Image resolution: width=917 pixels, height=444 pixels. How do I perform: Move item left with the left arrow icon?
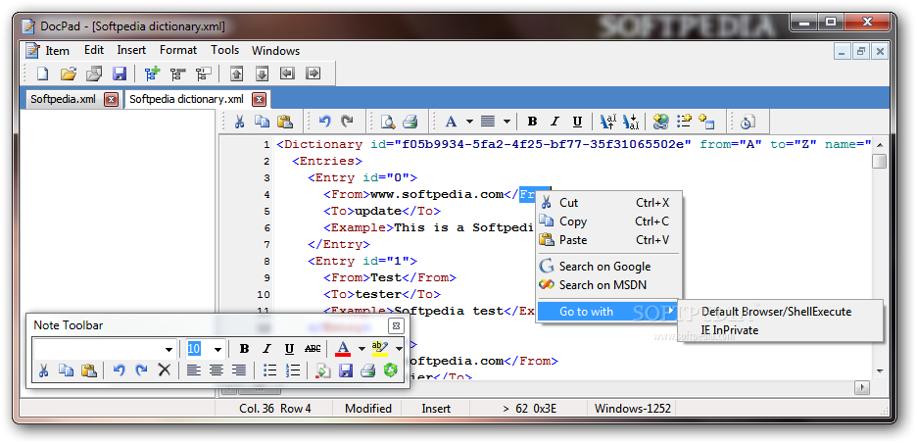click(x=288, y=74)
